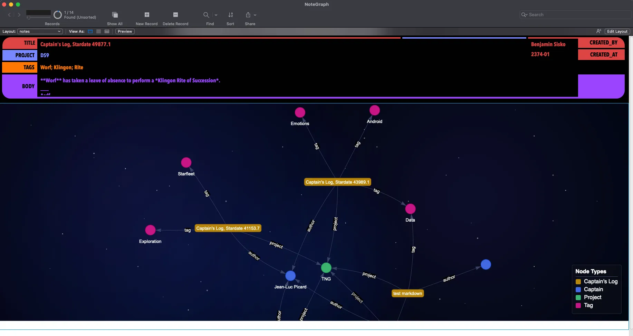Select the 'test markdown' graph node
This screenshot has height=336, width=633.
(407, 294)
